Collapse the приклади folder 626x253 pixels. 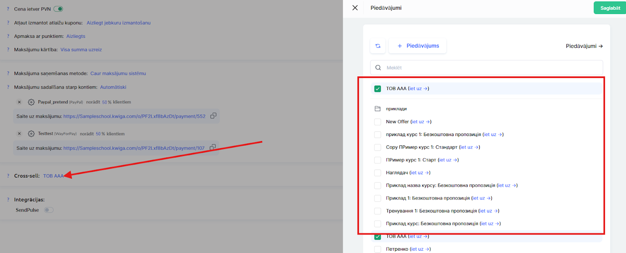[x=378, y=109]
